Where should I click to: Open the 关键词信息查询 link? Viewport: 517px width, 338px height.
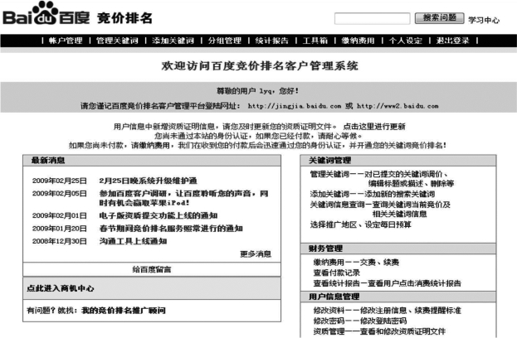(337, 205)
